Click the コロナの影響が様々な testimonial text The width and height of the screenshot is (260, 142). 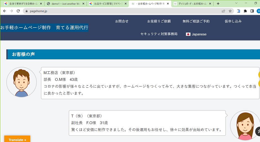(x=150, y=90)
